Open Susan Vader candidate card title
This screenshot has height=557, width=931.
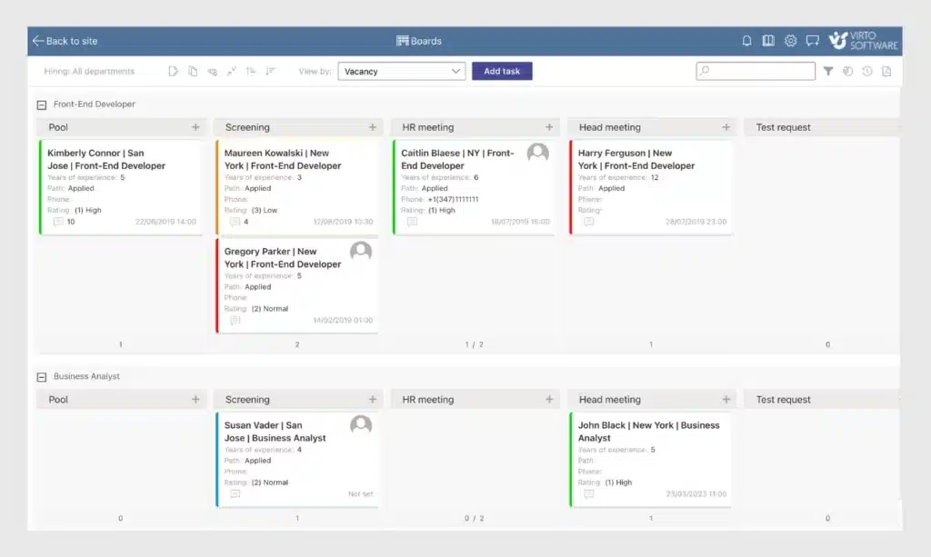click(275, 432)
